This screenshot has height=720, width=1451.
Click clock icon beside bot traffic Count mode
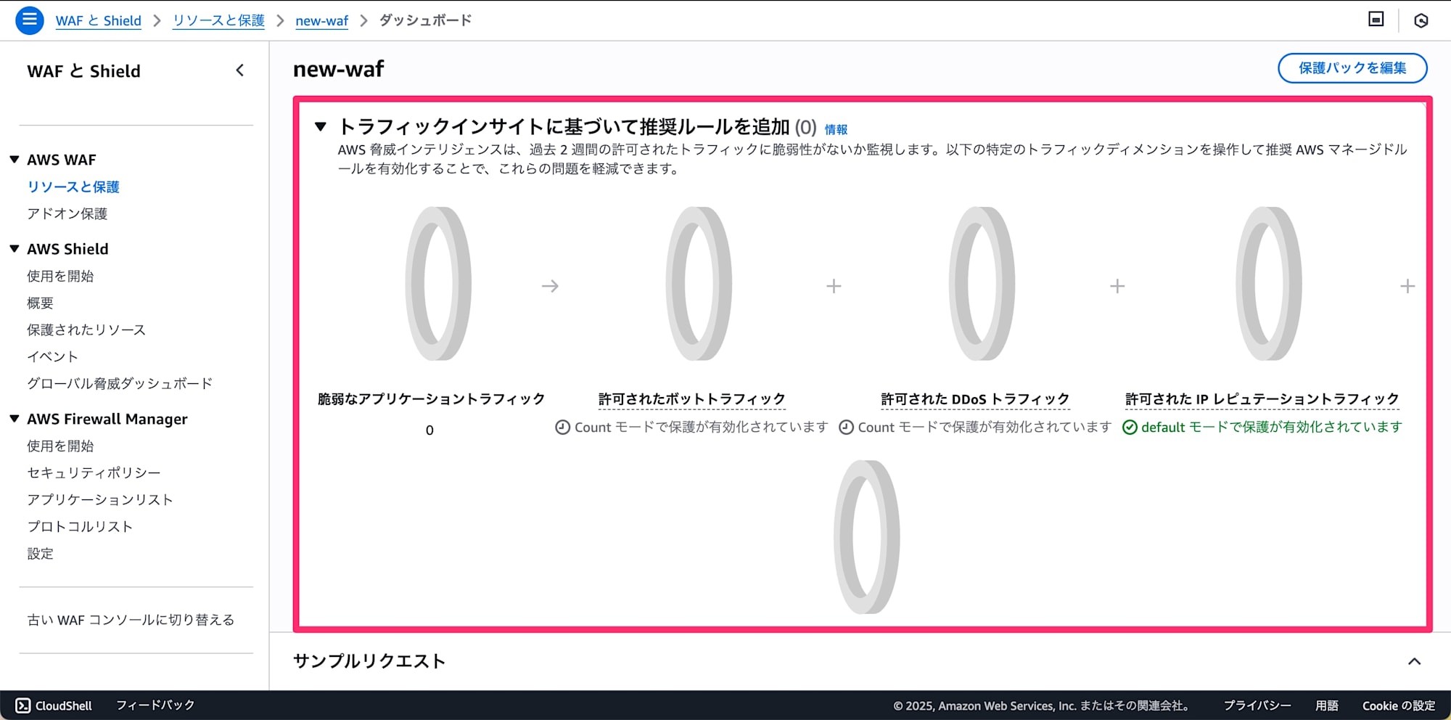point(562,427)
